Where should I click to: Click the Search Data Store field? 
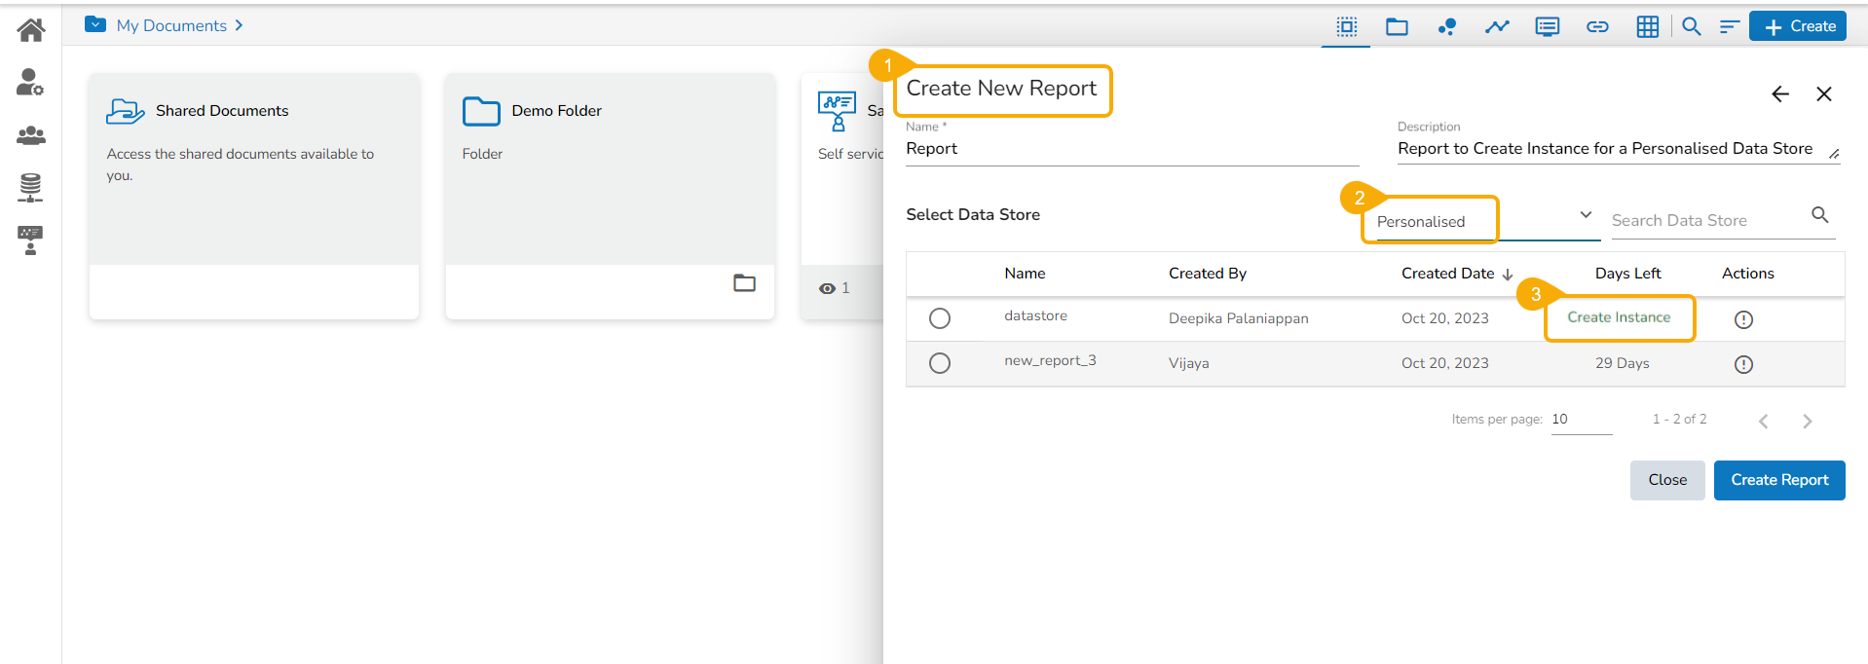click(1706, 221)
